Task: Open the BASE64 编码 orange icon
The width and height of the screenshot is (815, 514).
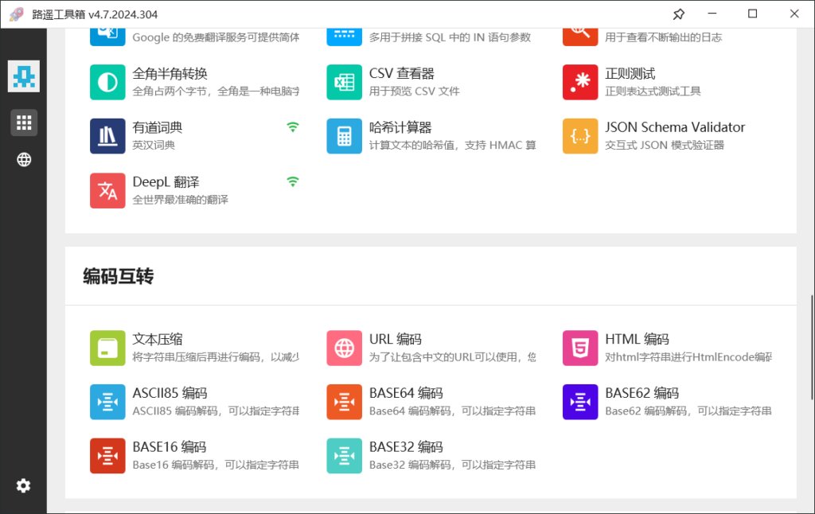Action: (x=344, y=402)
